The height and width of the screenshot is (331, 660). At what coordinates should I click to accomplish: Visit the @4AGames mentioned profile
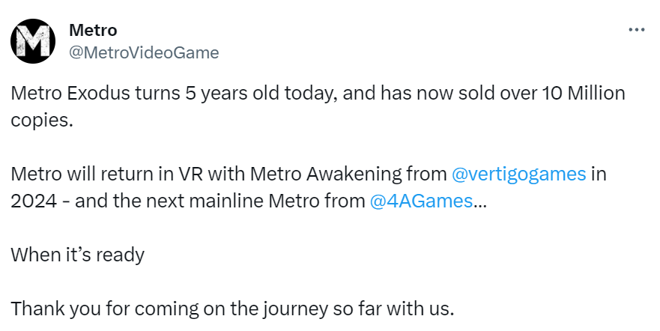pyautogui.click(x=422, y=201)
